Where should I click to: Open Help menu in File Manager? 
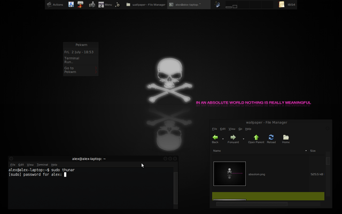tap(248, 129)
